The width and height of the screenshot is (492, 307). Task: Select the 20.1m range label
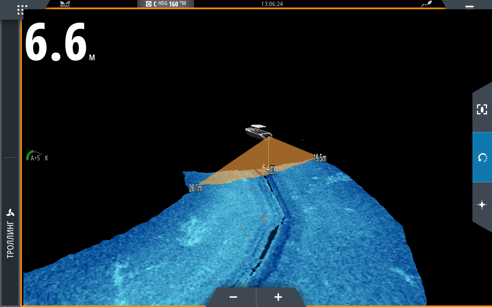[x=195, y=188]
